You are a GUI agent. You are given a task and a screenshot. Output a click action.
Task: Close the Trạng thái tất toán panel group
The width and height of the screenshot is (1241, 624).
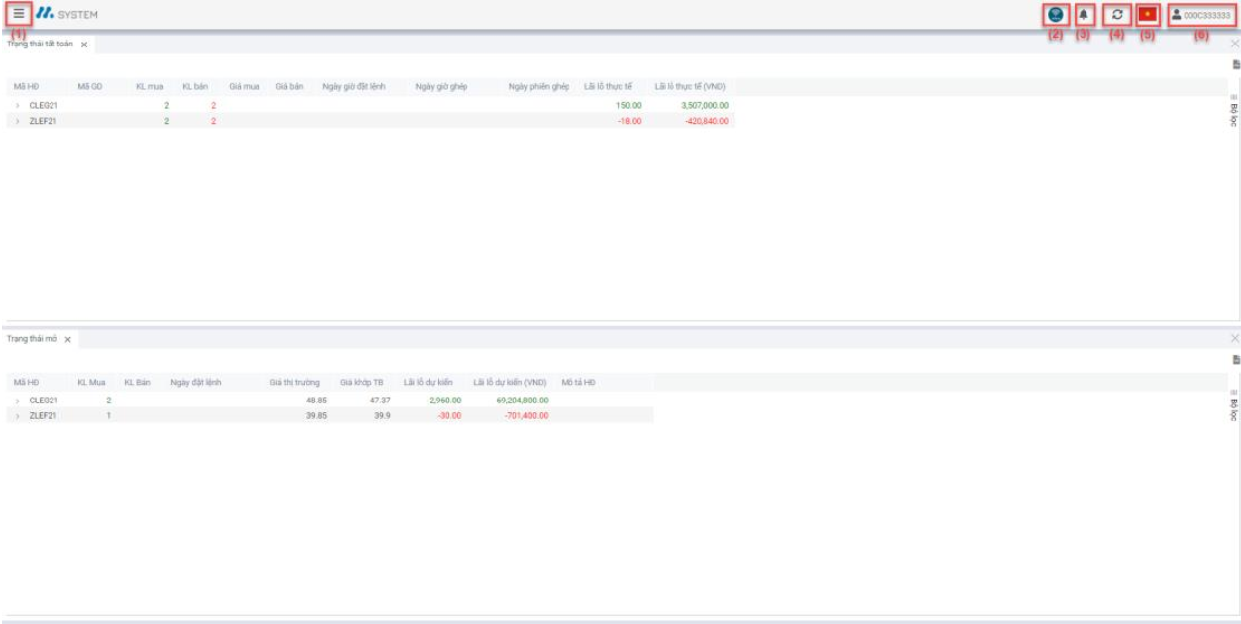click(x=1234, y=44)
